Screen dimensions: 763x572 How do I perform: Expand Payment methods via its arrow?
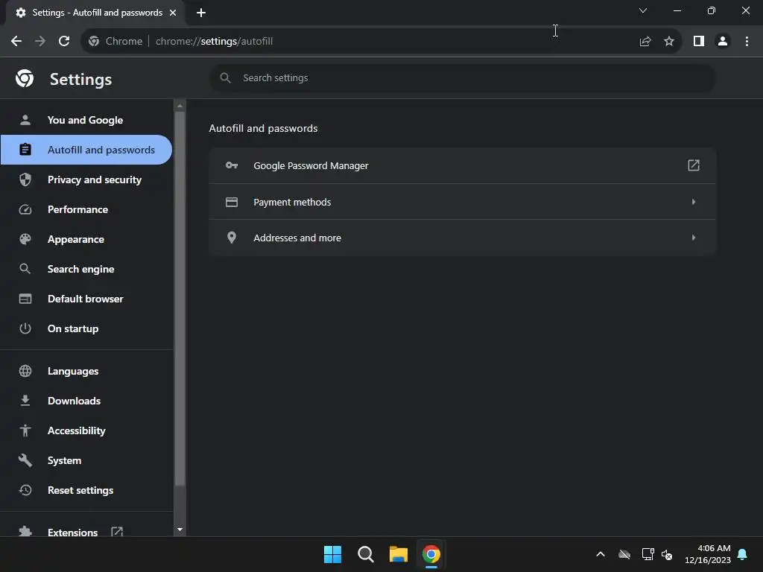click(x=694, y=202)
